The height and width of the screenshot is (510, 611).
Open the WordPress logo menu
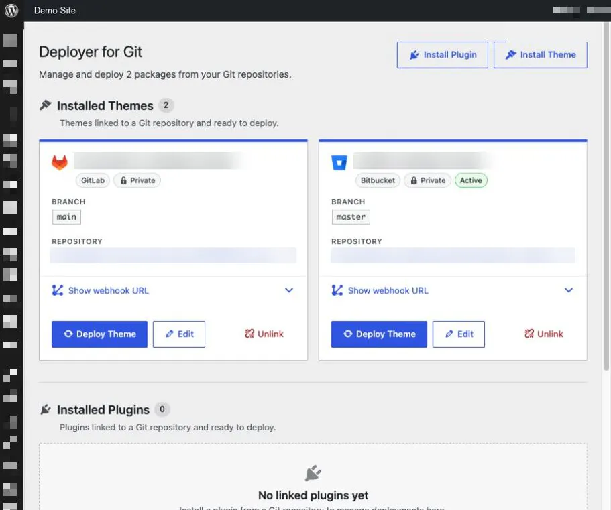point(11,11)
